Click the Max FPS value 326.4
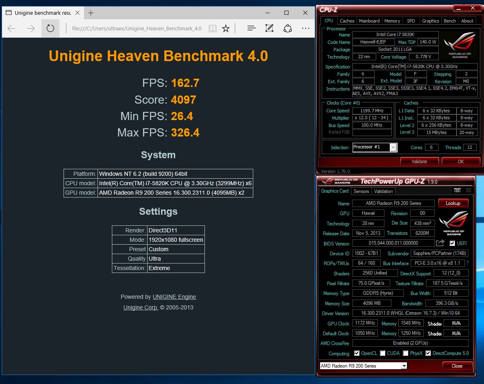484x384 pixels. [185, 133]
